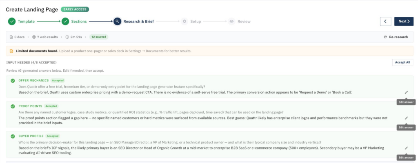Toggle the Offer Mechanics accepted checkmark
This screenshot has width=418, height=163.
pyautogui.click(x=13, y=80)
